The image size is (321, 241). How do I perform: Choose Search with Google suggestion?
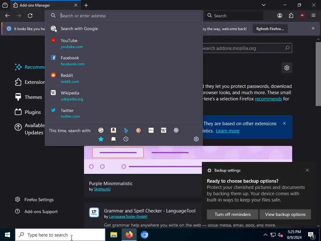pyautogui.click(x=124, y=29)
